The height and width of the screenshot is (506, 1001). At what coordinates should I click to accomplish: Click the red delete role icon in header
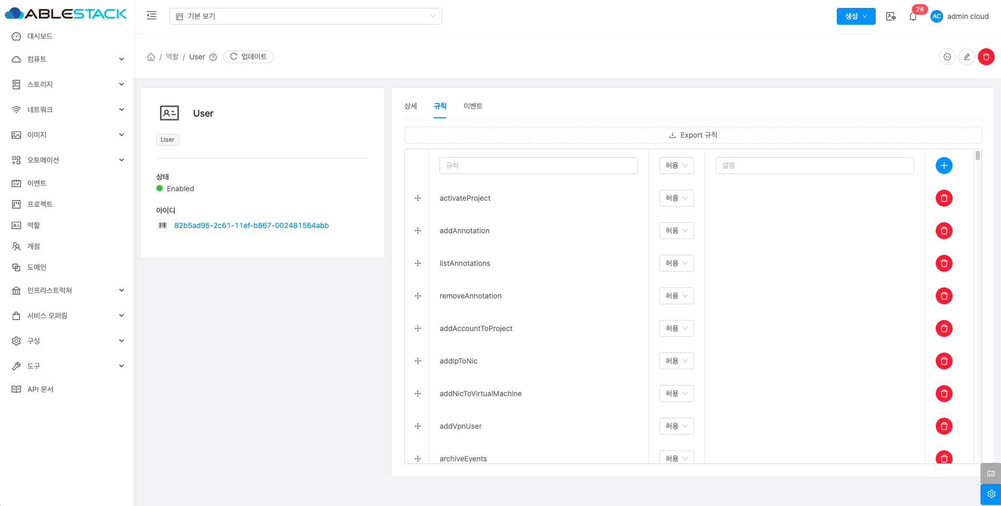[986, 57]
